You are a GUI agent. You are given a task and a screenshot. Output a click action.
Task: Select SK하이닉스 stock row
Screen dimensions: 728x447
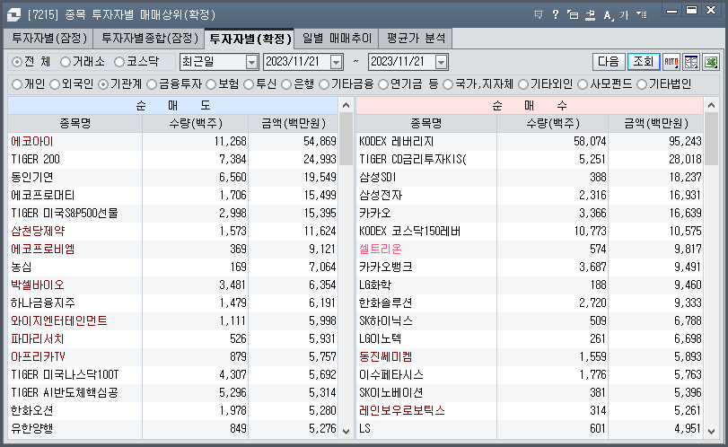coord(530,321)
